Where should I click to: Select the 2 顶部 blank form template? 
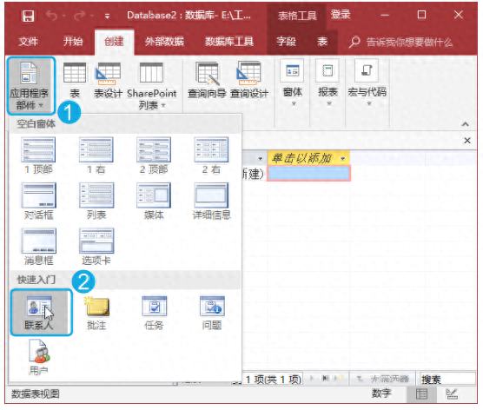[154, 155]
